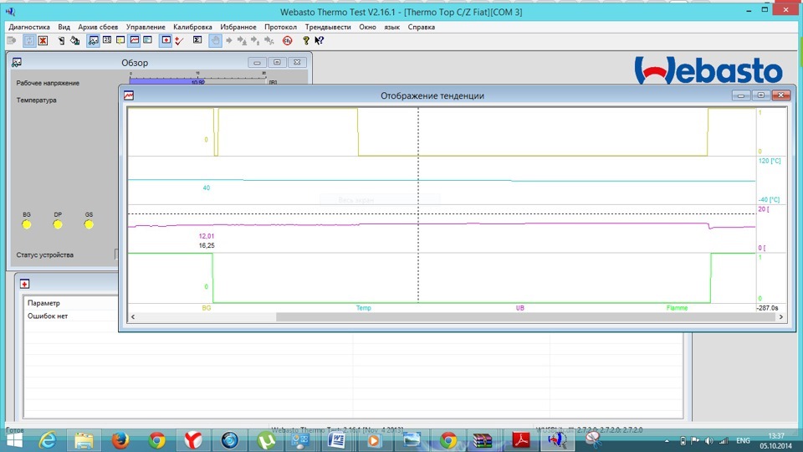Click the trend scrollbar right arrow
Viewport: 803px width, 452px height.
point(781,316)
